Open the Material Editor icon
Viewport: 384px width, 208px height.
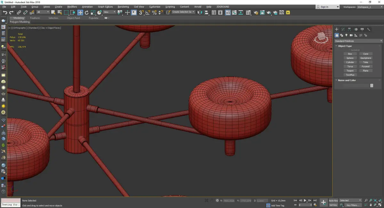248,12
